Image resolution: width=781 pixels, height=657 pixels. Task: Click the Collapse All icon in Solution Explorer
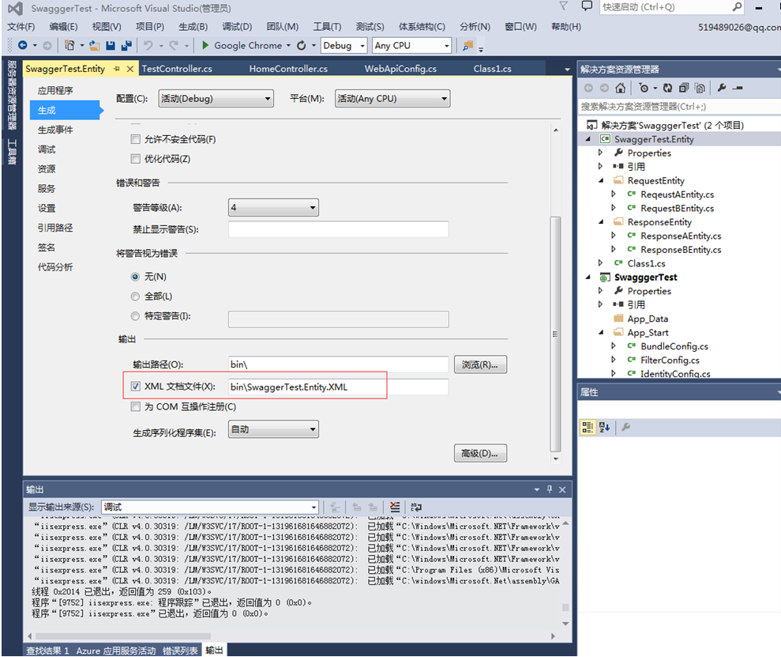point(684,88)
